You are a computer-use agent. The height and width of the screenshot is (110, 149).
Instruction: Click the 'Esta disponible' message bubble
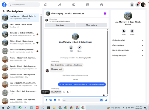(x=67, y=65)
